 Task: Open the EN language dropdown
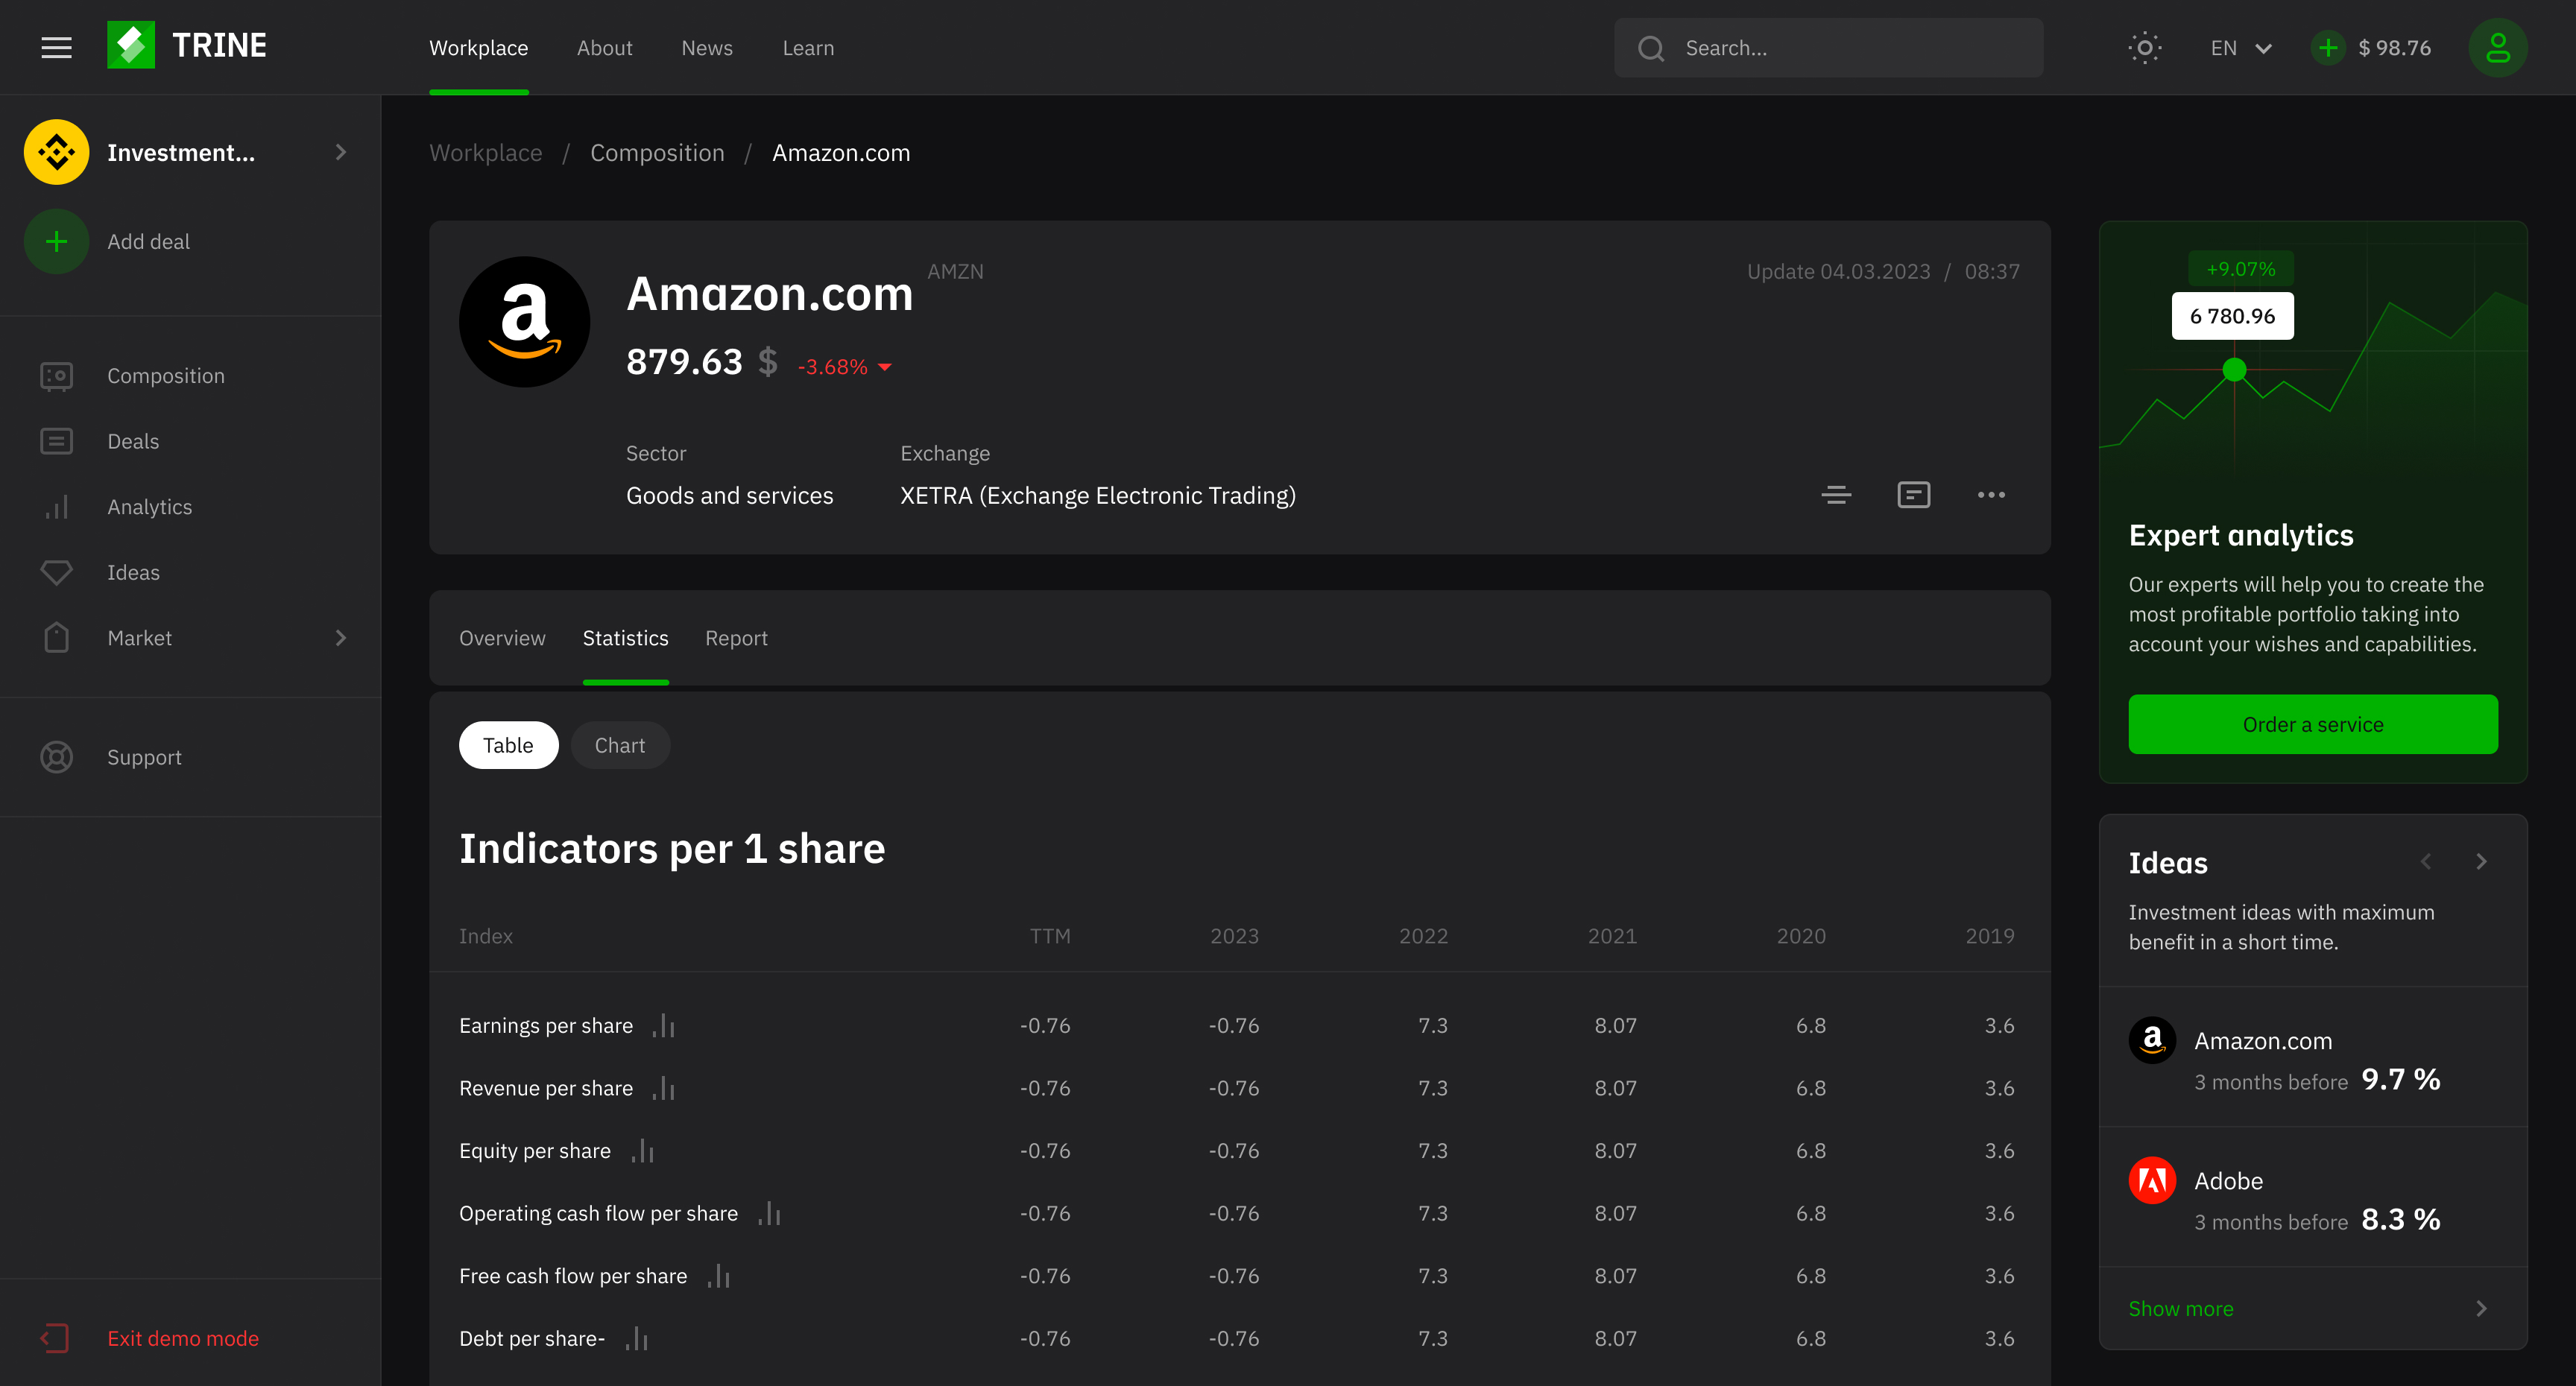click(2240, 48)
